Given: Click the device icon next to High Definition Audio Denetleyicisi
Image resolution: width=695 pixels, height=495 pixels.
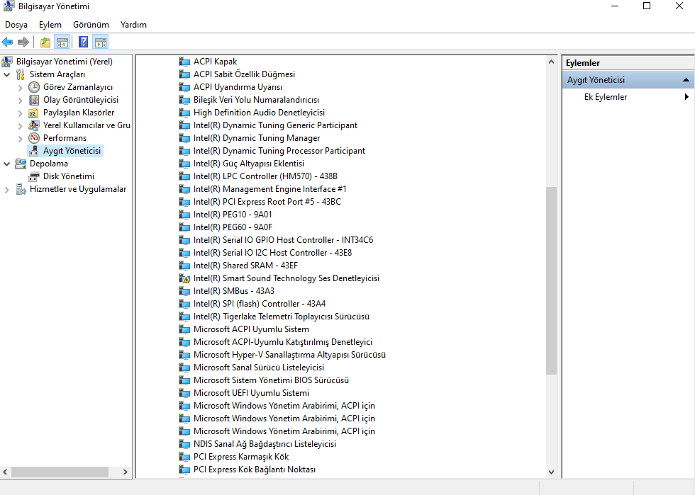Looking at the screenshot, I should 184,113.
